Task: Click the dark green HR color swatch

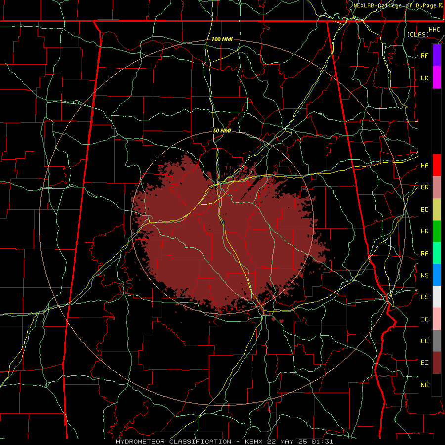Action: pos(437,231)
